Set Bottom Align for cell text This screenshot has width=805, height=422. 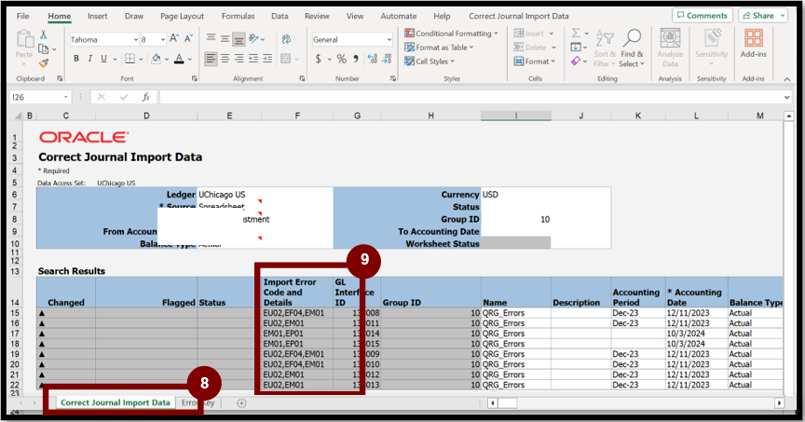239,38
